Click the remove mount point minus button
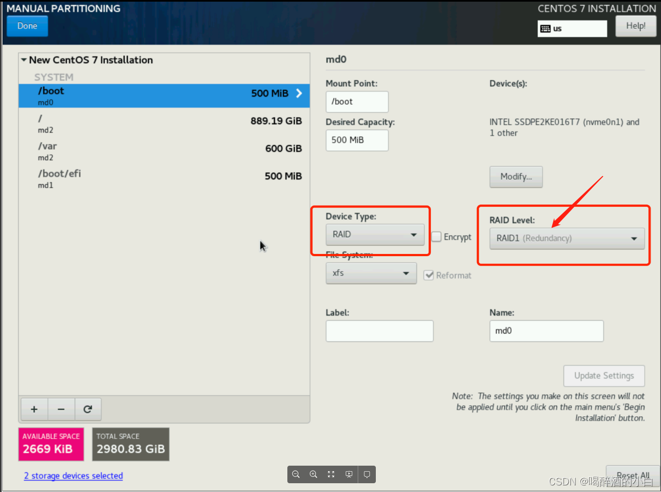 coord(61,409)
